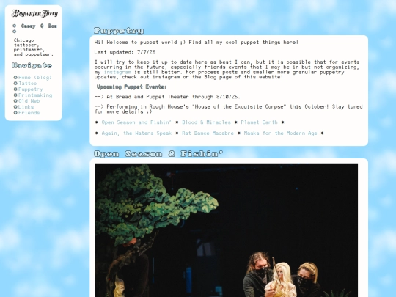Go to the Friends page link
This screenshot has height=297, width=396.
tap(29, 113)
